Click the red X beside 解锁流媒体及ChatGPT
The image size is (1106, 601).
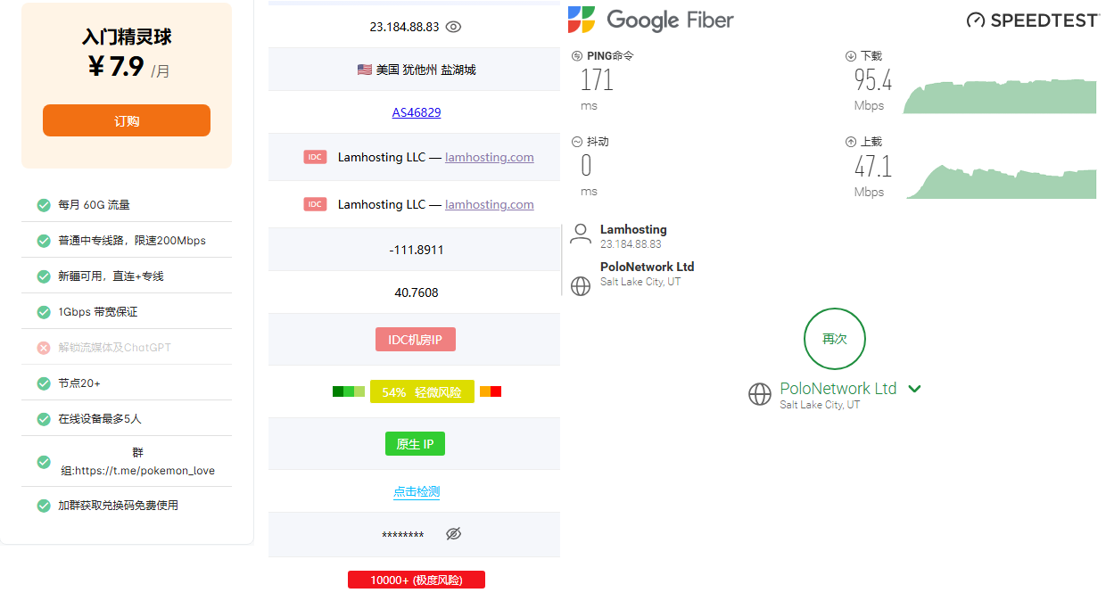tap(43, 348)
